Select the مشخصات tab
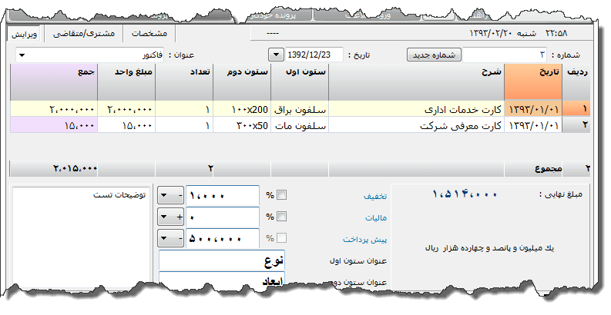The width and height of the screenshot is (611, 315). [149, 34]
